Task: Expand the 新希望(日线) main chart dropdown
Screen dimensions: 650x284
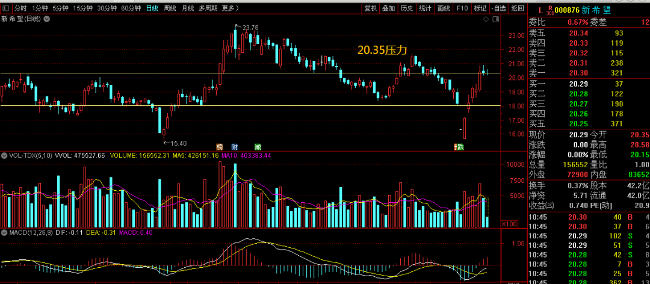Action: point(47,19)
